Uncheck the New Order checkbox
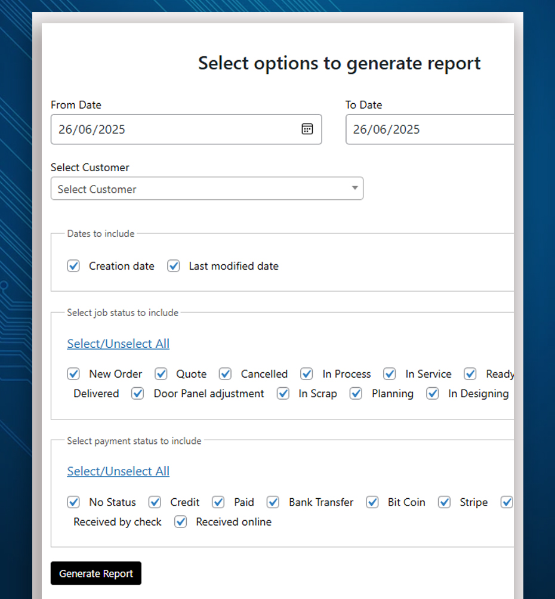This screenshot has height=599, width=555. tap(73, 373)
